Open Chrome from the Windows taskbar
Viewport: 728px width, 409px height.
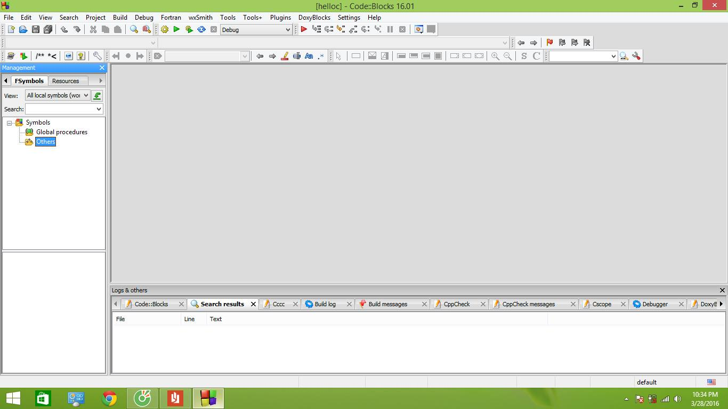pos(109,398)
